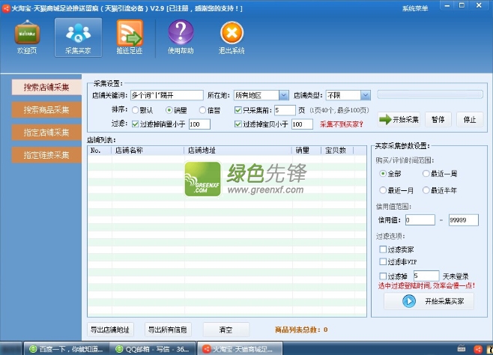Click the minimum 信用值 field
Screen dimensions: 493x355
click(420, 220)
